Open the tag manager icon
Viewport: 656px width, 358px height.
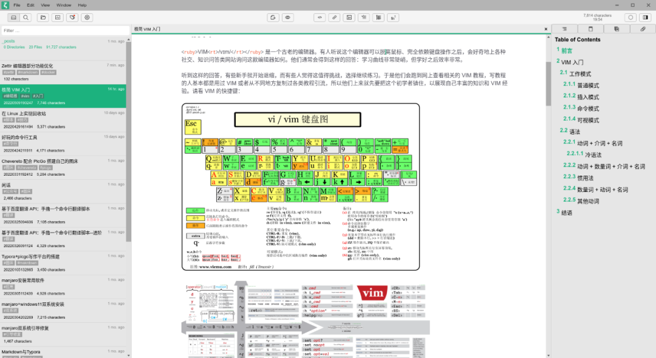72,18
